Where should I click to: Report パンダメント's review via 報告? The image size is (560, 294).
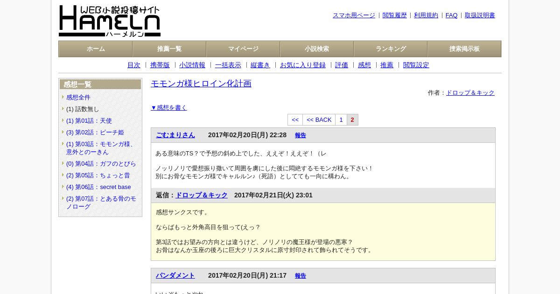click(x=301, y=276)
